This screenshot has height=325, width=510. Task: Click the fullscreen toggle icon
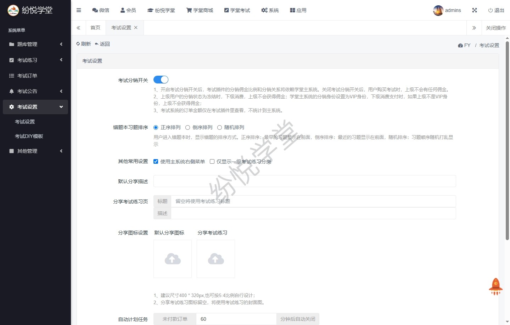click(x=475, y=10)
